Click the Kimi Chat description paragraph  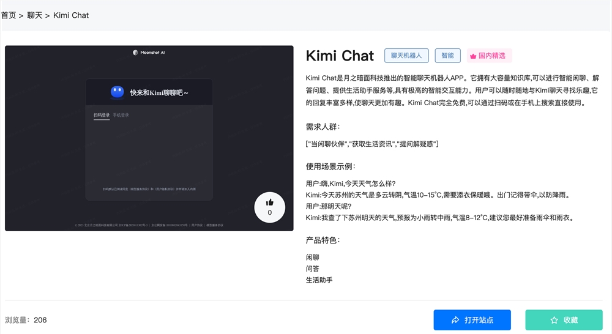pos(452,90)
